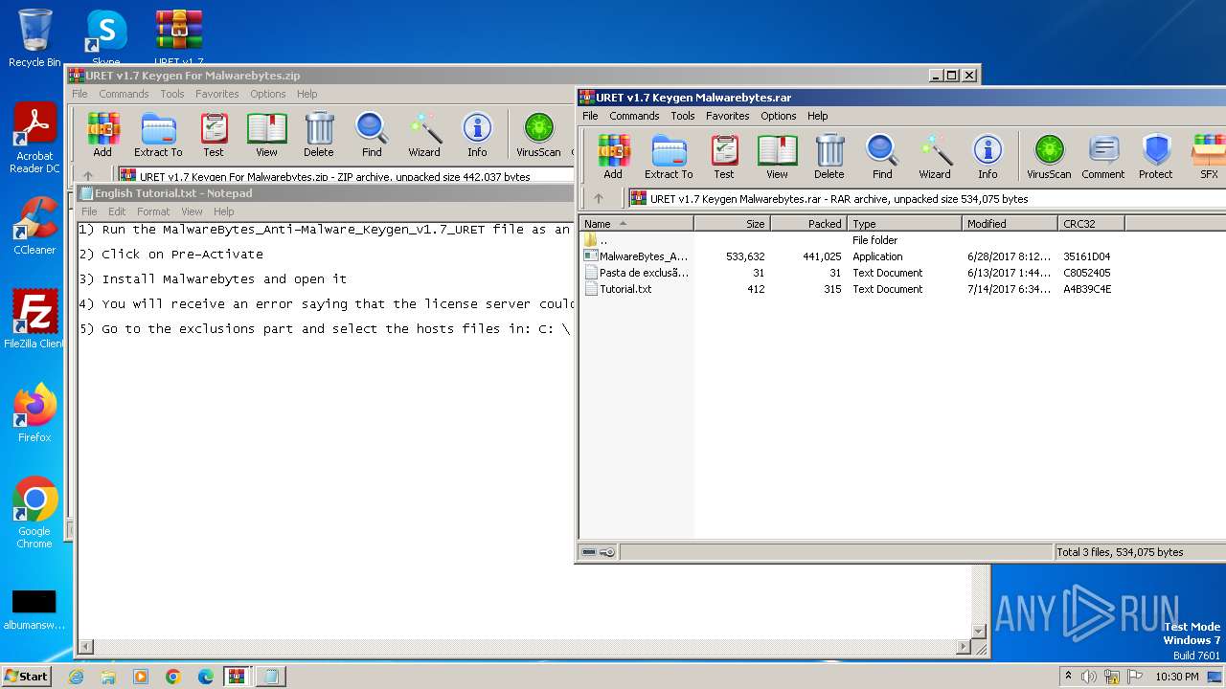1226x689 pixels.
Task: Click Find in the ZIP window toolbar
Action: click(x=372, y=135)
